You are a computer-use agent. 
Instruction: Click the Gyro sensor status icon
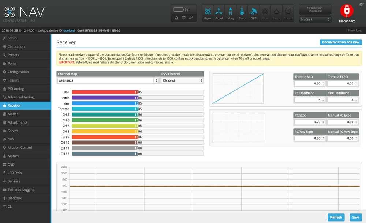[208, 14]
